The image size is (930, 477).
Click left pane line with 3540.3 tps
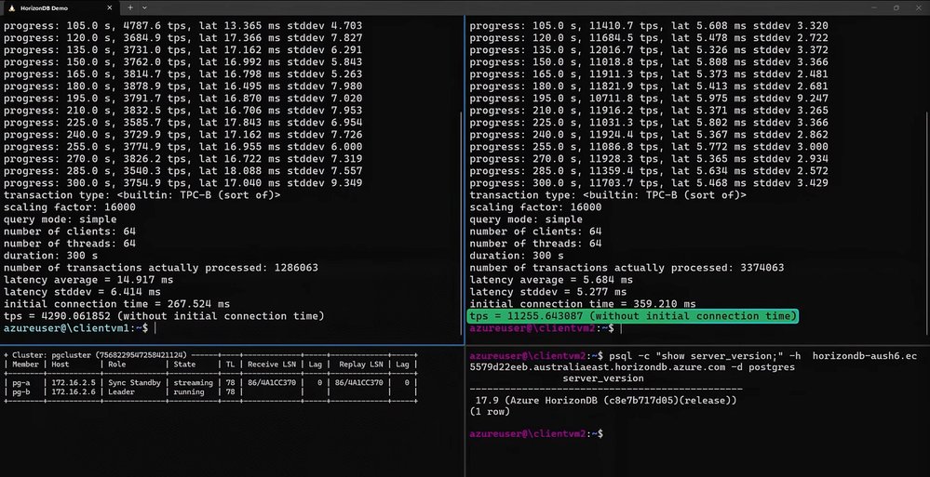[182, 171]
